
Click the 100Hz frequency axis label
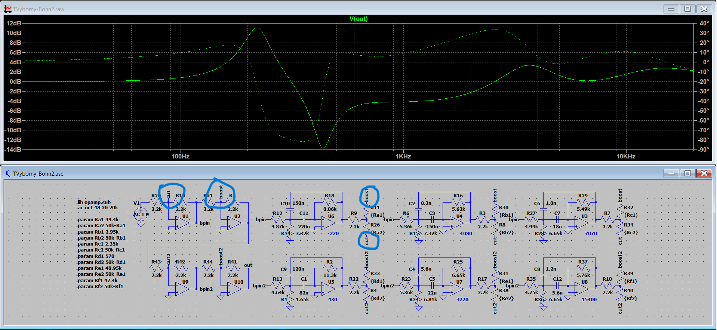click(181, 156)
